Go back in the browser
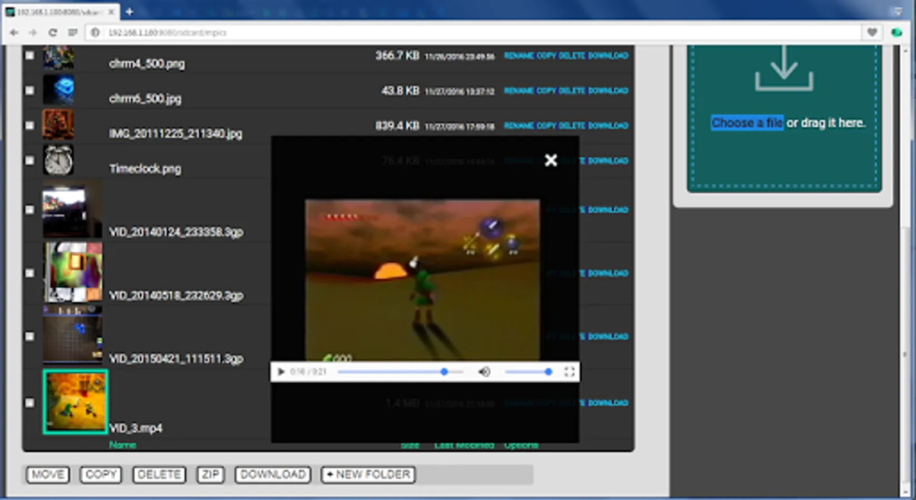 tap(14, 33)
